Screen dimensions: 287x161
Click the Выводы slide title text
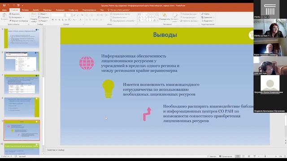[165, 35]
